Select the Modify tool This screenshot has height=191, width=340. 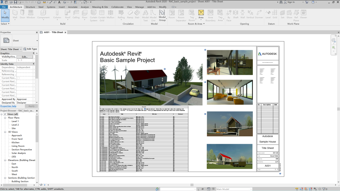(5, 15)
